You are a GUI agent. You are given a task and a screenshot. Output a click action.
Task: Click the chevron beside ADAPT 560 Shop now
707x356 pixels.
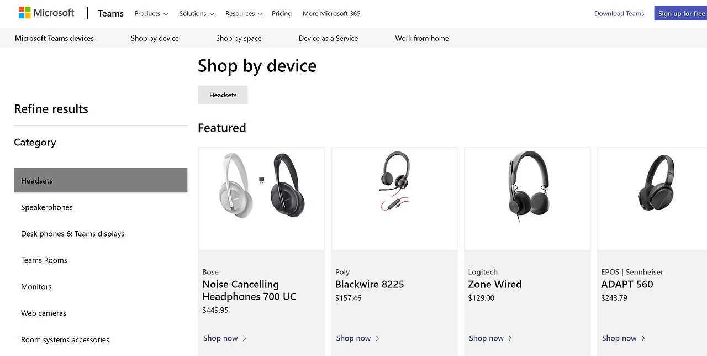pos(643,338)
